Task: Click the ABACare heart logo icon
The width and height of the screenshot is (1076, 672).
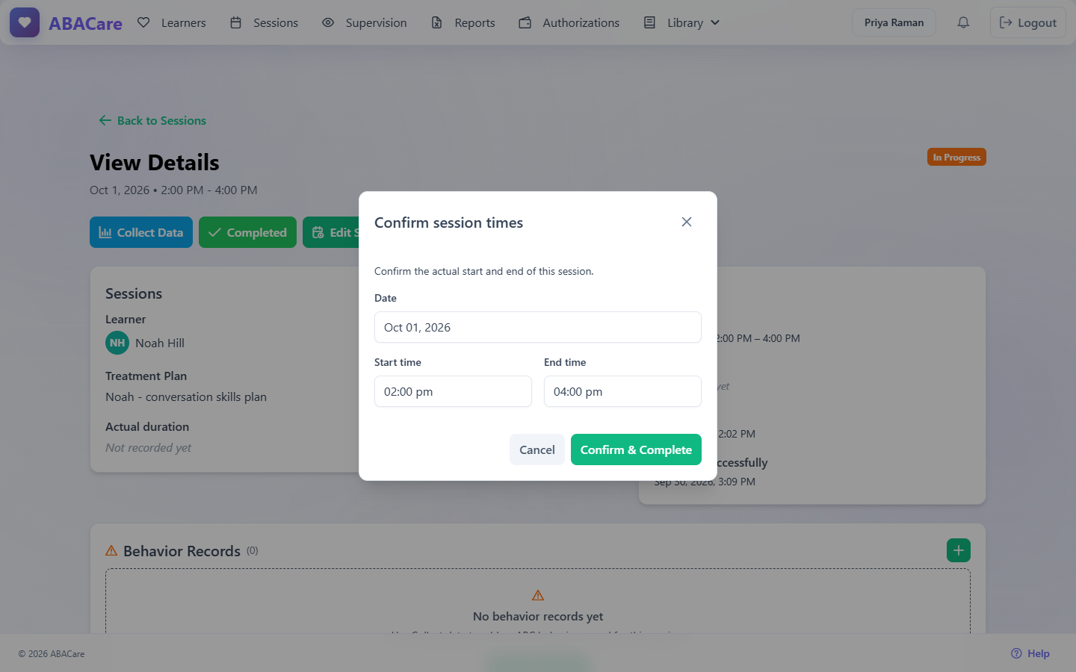Action: 25,22
